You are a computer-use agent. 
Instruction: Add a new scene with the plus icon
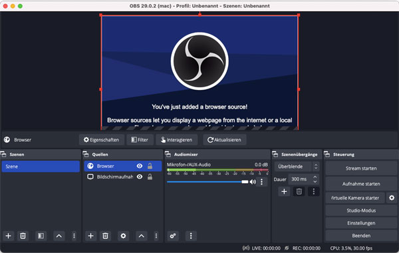click(8, 236)
